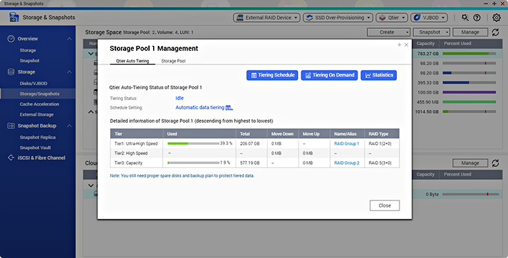
Task: Go to Snapshot under Overview
Action: [30, 61]
